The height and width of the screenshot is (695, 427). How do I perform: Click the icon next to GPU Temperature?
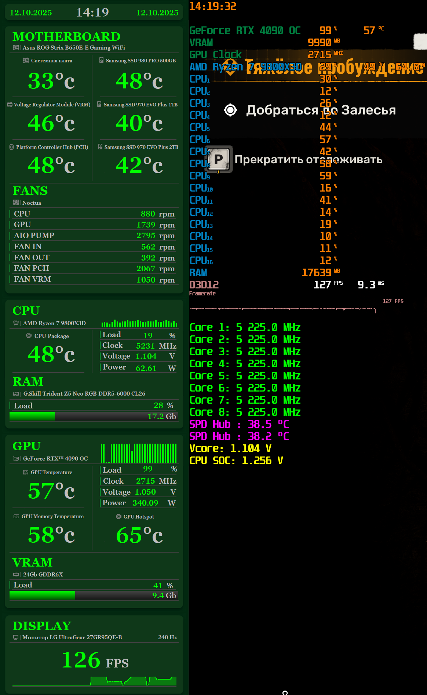[x=26, y=472]
